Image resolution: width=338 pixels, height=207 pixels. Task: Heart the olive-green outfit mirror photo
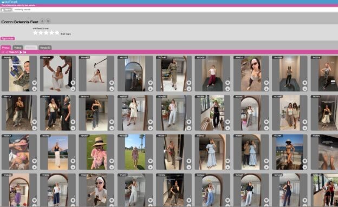click(x=189, y=83)
